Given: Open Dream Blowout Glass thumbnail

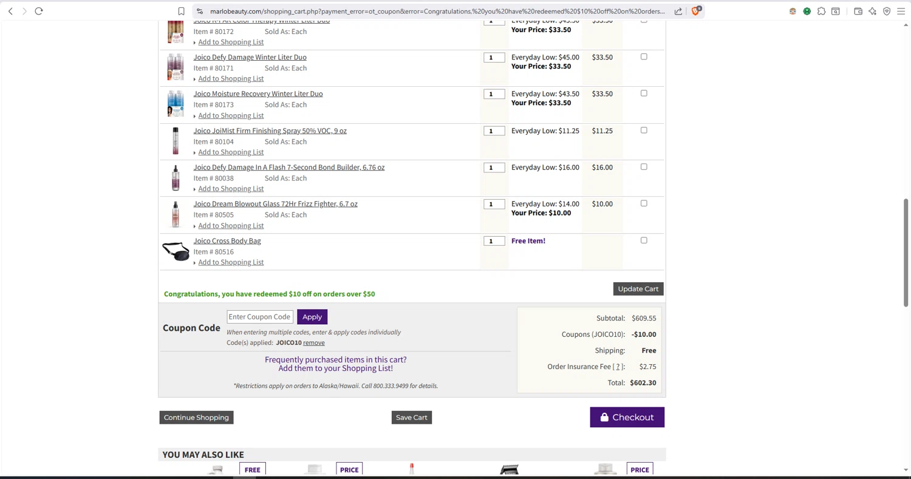Looking at the screenshot, I should 176,214.
